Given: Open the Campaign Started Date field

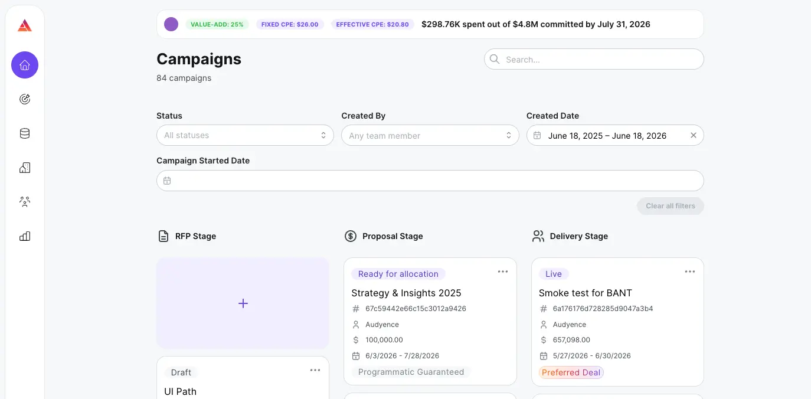Looking at the screenshot, I should click(430, 181).
